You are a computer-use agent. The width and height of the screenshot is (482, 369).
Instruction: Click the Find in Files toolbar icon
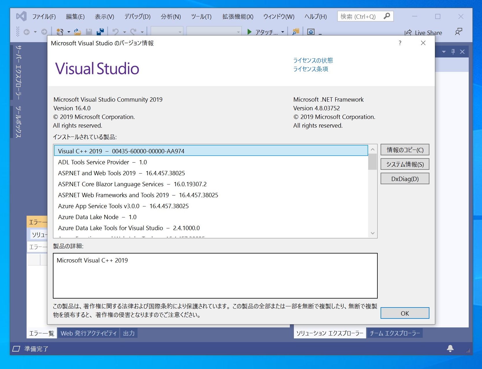point(295,32)
